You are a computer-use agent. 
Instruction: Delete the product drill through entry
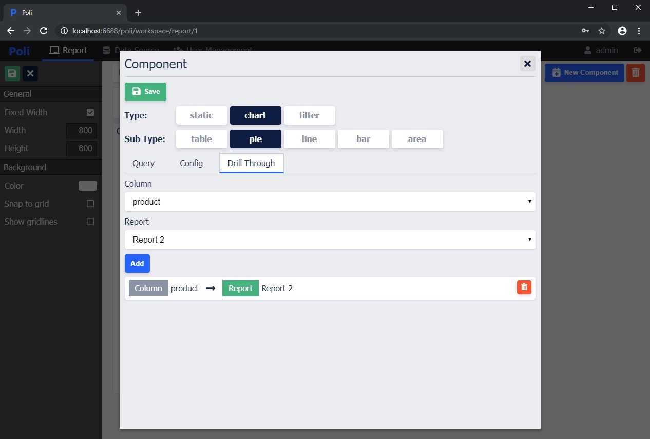pyautogui.click(x=524, y=287)
